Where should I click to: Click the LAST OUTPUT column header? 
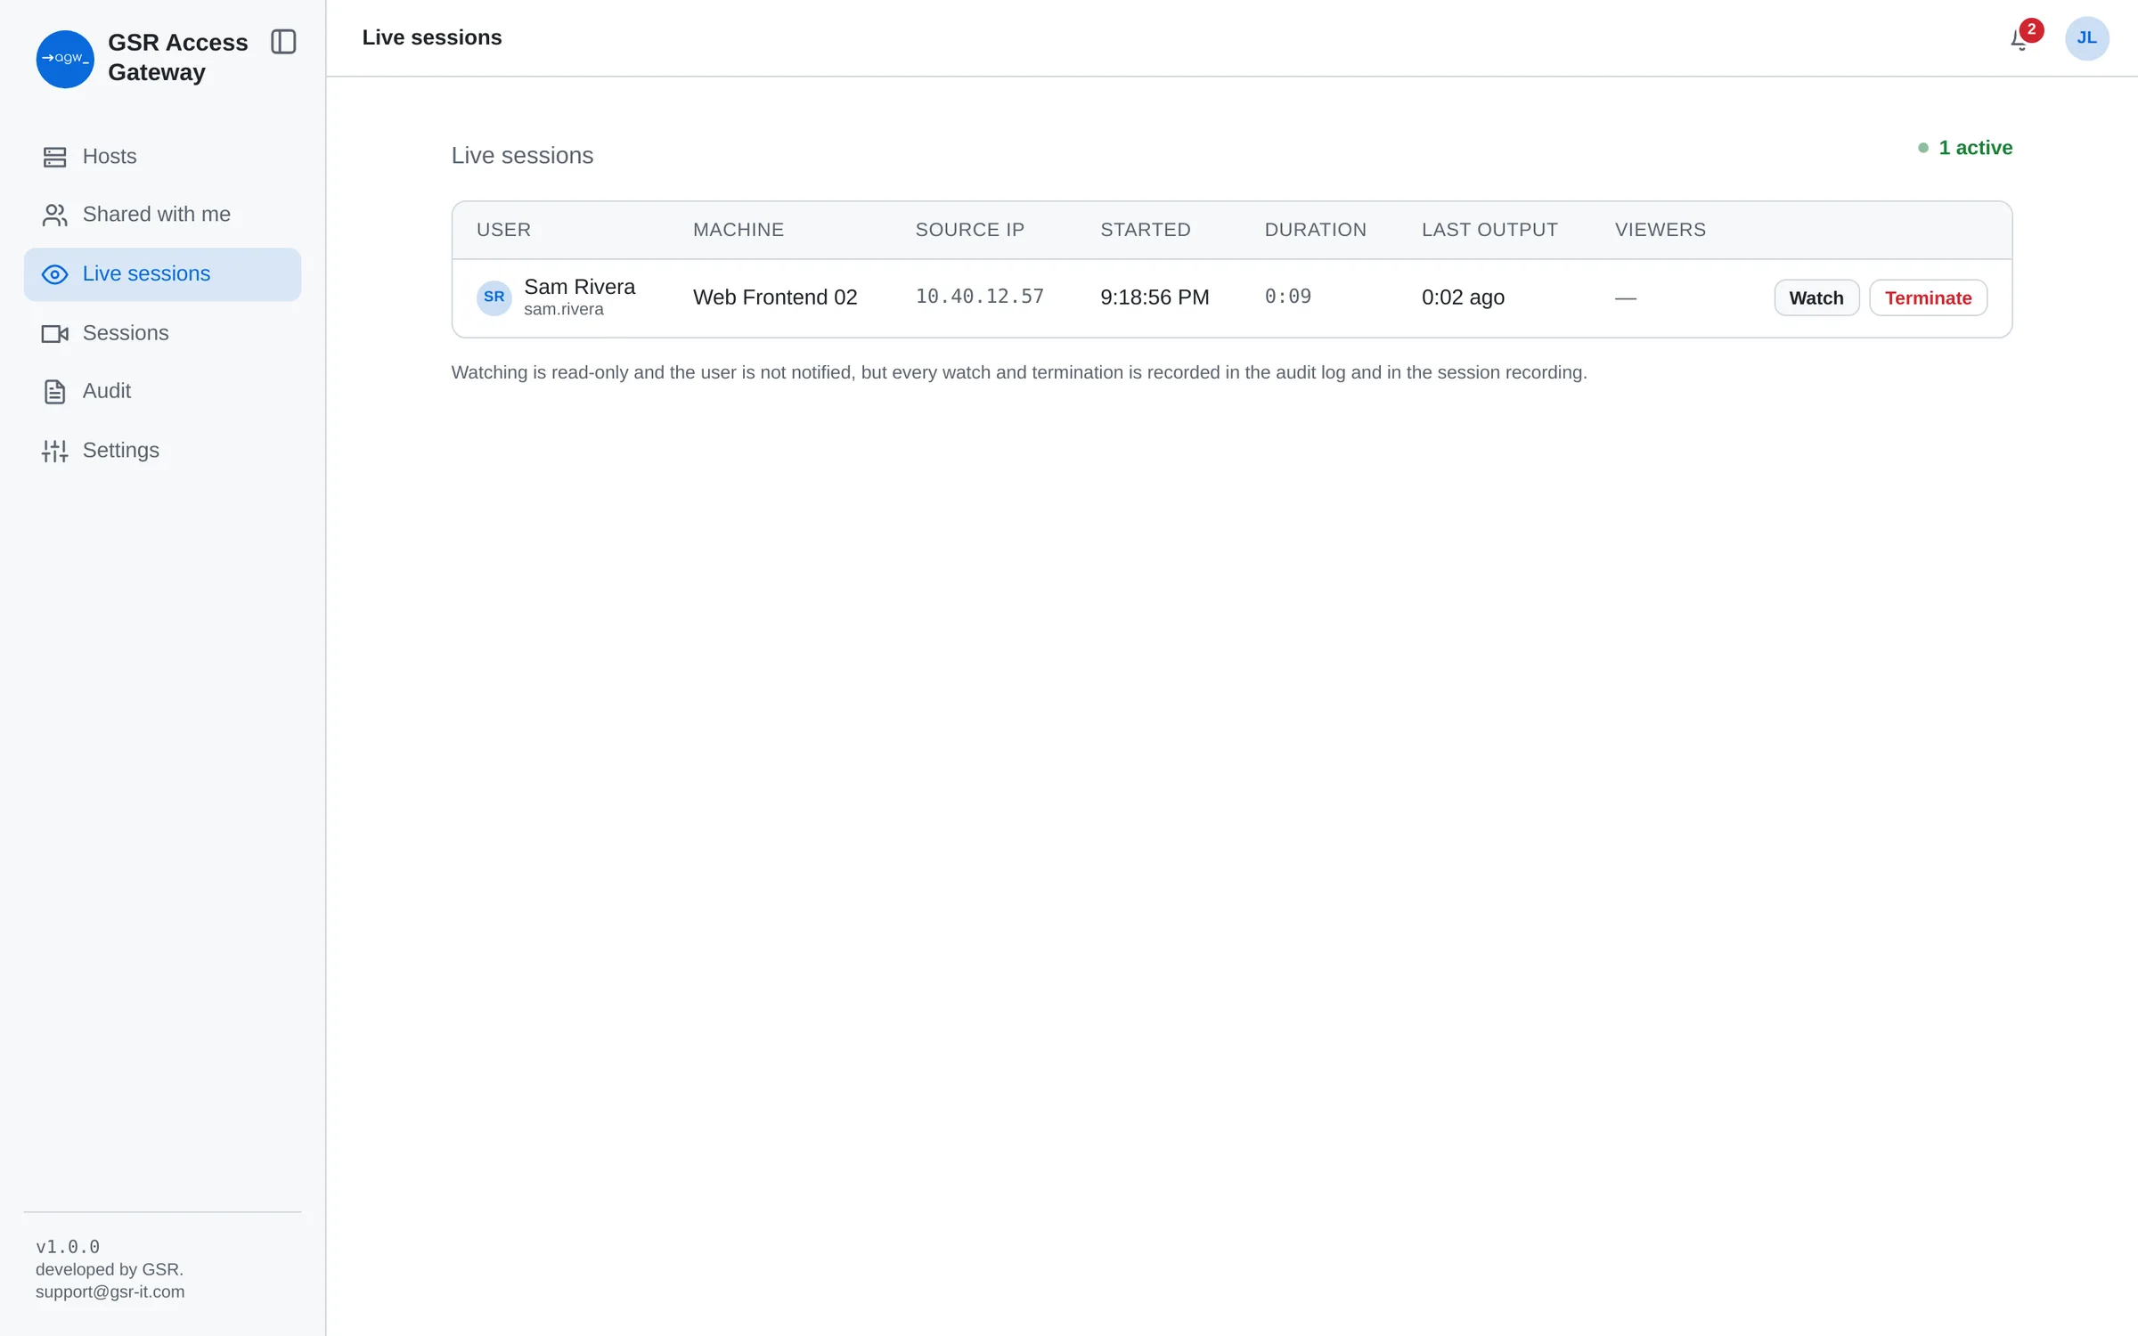point(1489,230)
